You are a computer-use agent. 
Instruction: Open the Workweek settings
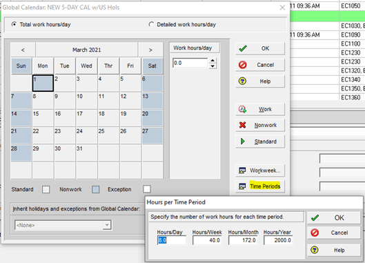(260, 171)
